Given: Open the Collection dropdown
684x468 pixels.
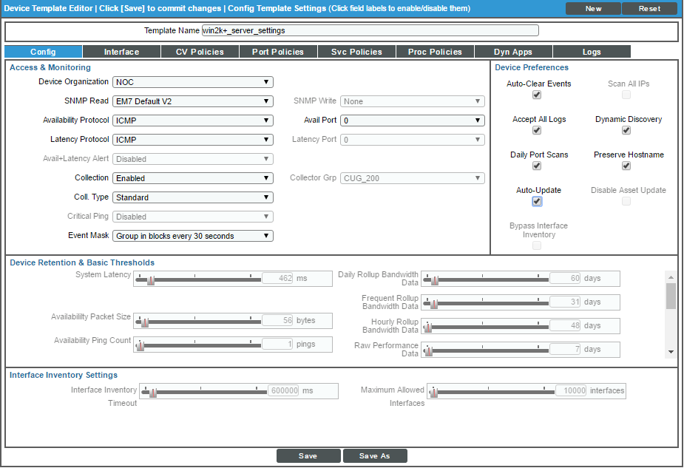Looking at the screenshot, I should [192, 177].
